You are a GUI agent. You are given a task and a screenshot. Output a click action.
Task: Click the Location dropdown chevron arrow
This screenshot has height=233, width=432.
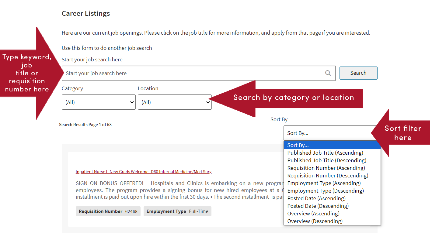point(208,102)
